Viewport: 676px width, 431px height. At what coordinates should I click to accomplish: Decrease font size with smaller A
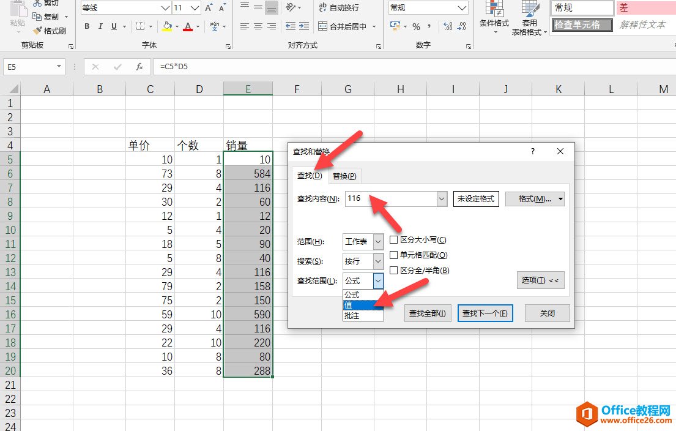point(222,8)
